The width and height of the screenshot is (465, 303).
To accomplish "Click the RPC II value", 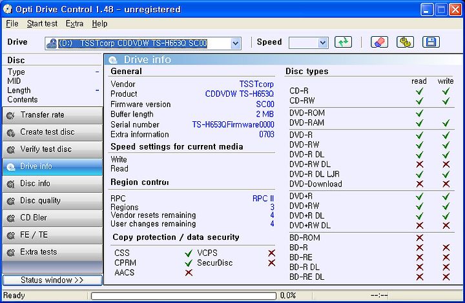I will click(x=263, y=199).
